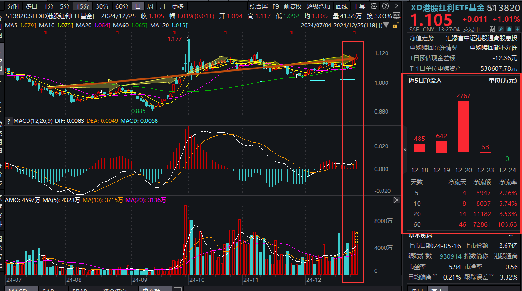Open chart settings gear icon
The image size is (522, 291).
click(x=374, y=6)
